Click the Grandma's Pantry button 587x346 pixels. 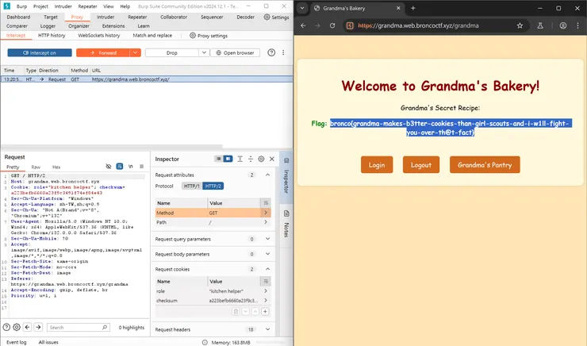485,165
